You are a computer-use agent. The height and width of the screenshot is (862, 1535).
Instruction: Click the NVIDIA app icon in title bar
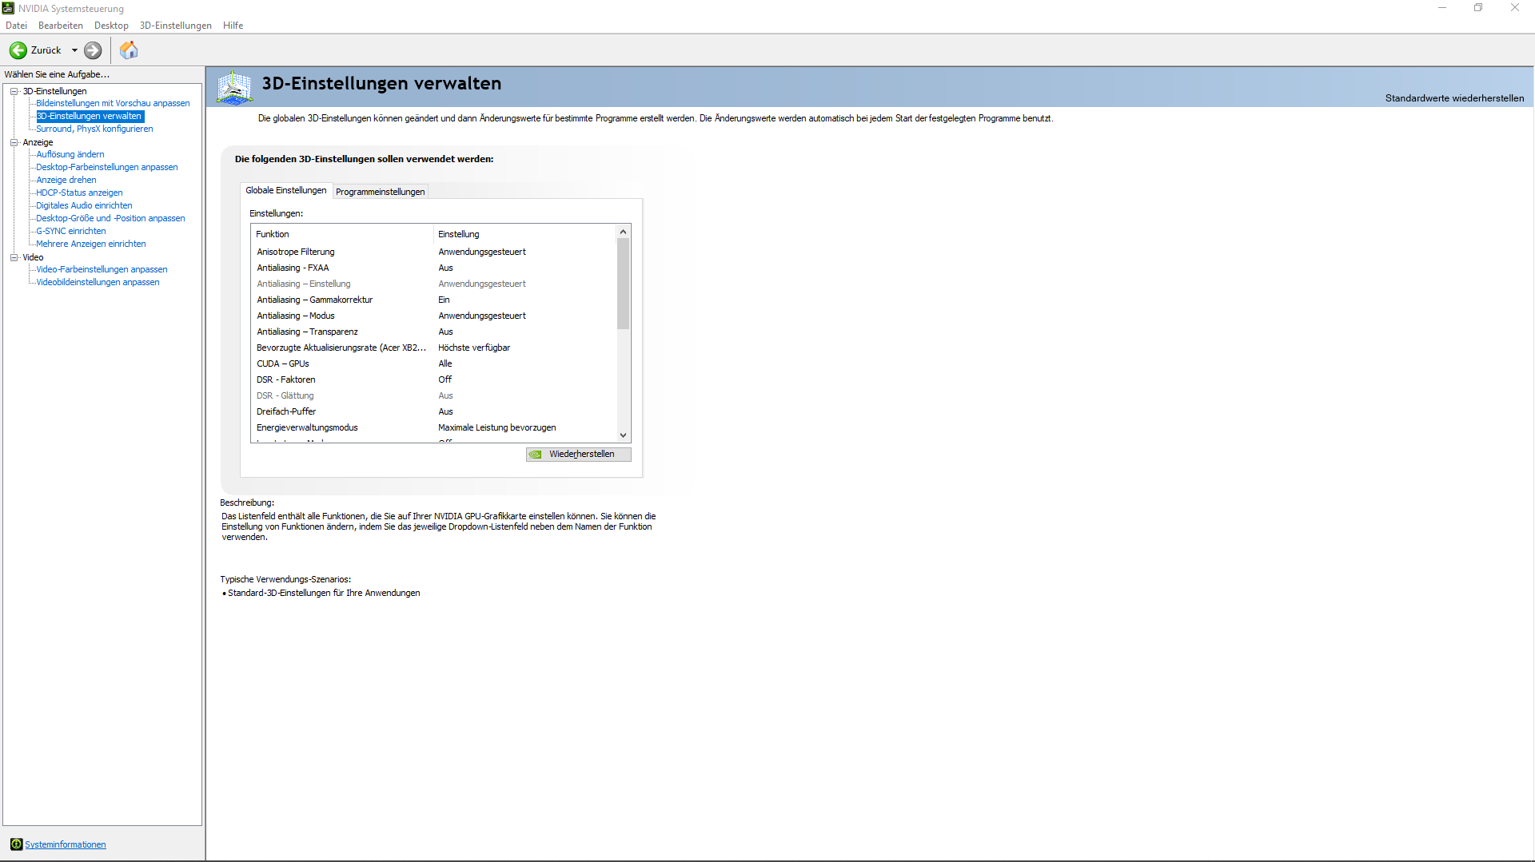[8, 8]
